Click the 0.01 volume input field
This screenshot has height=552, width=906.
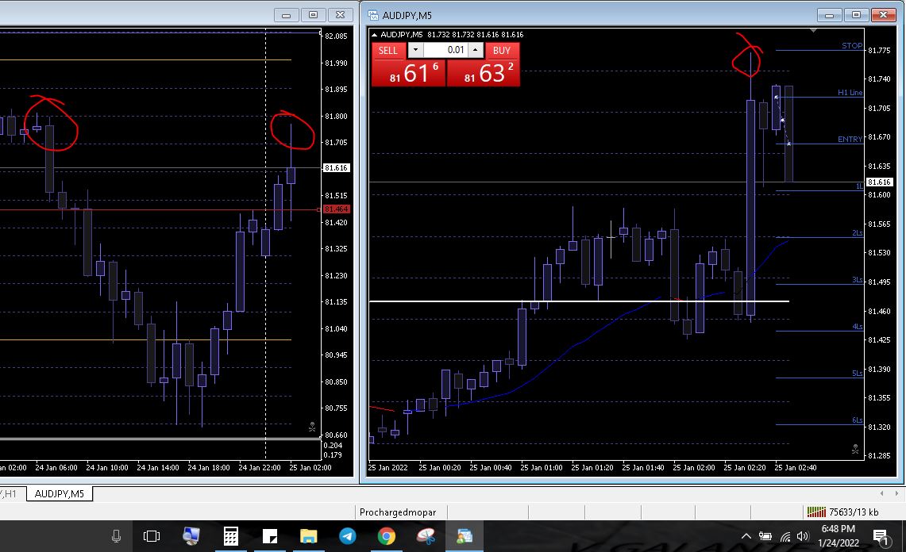point(445,50)
